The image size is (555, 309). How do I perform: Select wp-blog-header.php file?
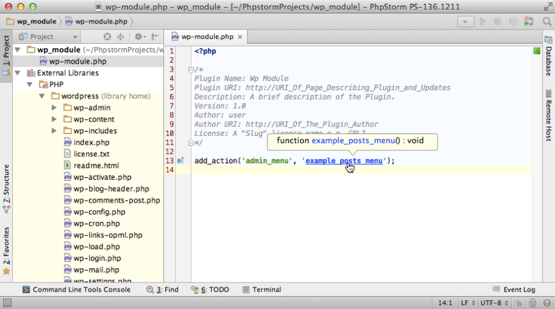106,188
